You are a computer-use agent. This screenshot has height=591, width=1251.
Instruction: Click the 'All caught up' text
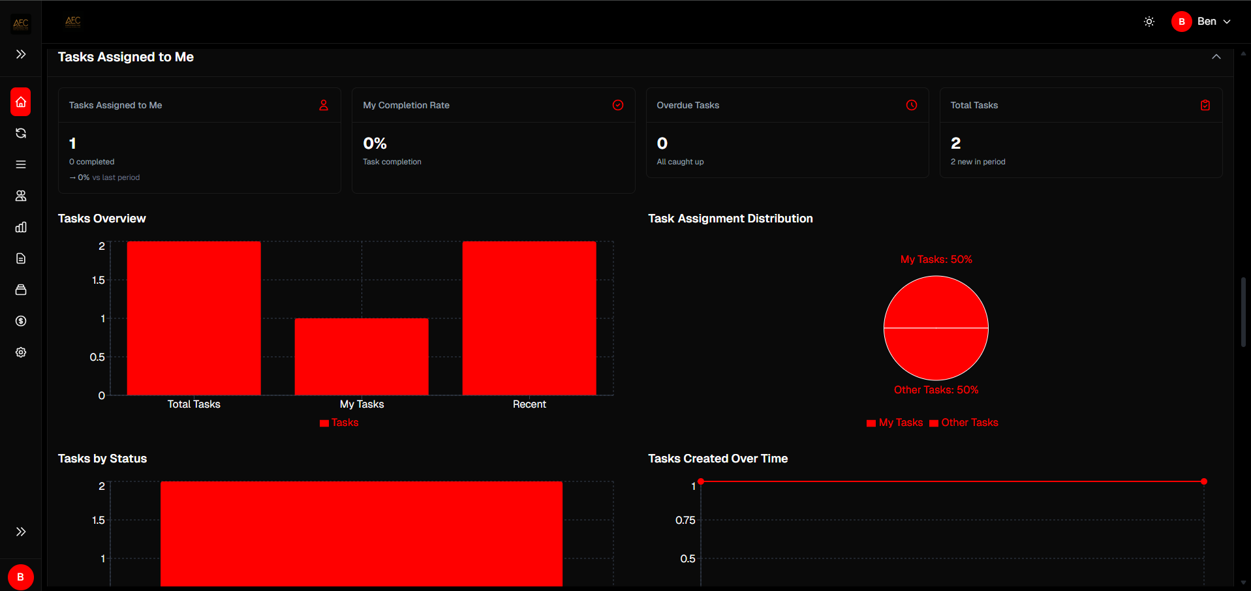[680, 162]
